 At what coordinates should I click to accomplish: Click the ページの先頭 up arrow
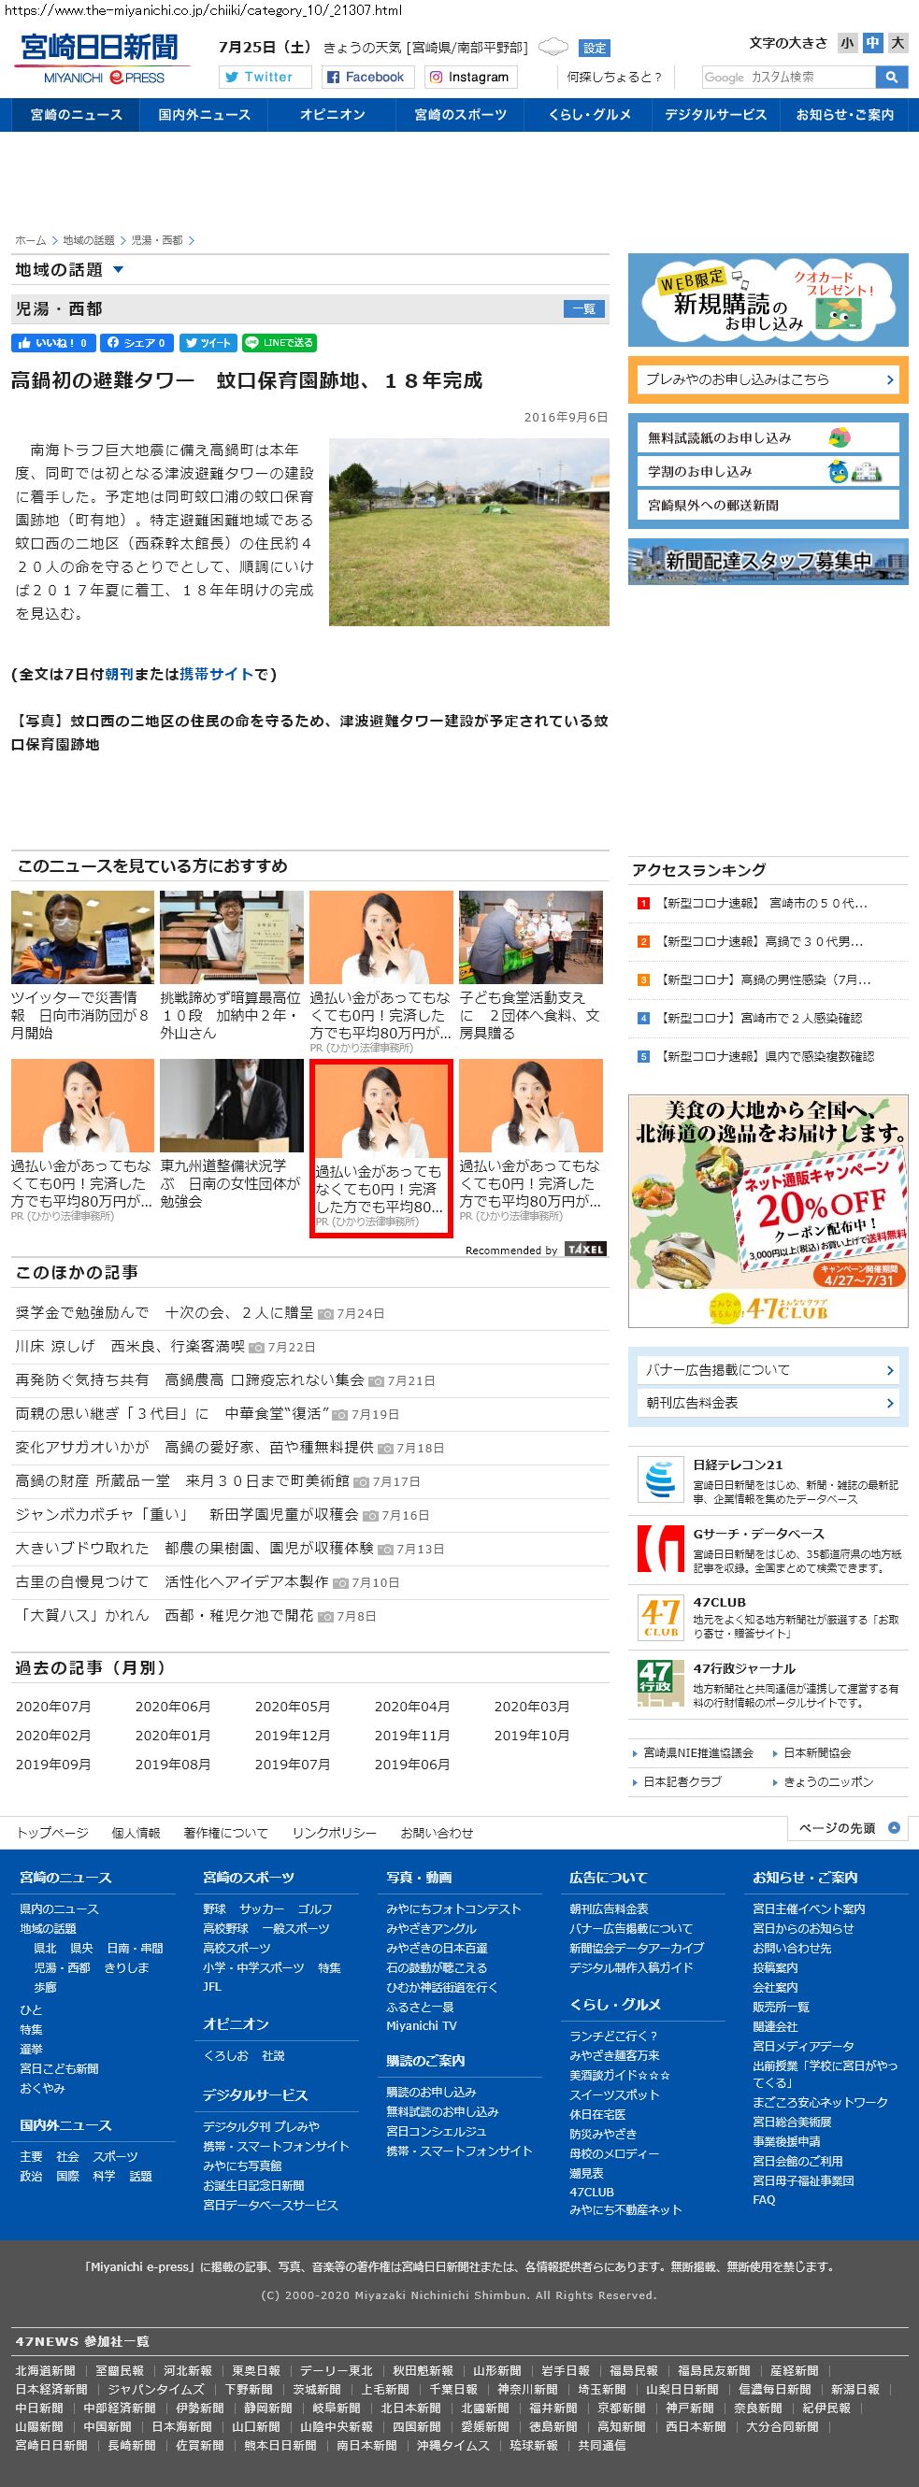click(x=893, y=1827)
